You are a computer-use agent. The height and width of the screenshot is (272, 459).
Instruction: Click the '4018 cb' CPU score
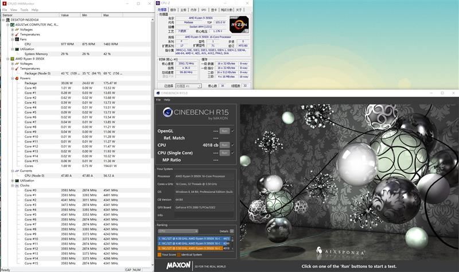click(x=211, y=145)
